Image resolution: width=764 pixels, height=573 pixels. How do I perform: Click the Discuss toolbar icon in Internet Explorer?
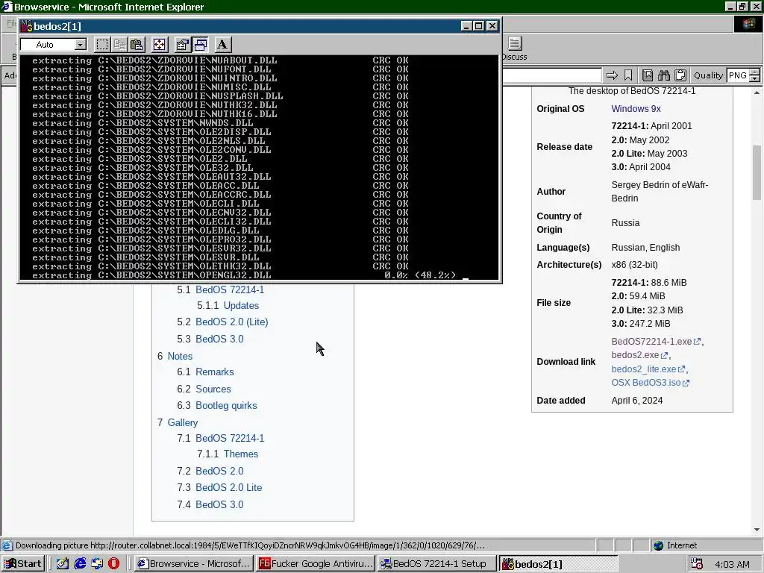pos(515,48)
